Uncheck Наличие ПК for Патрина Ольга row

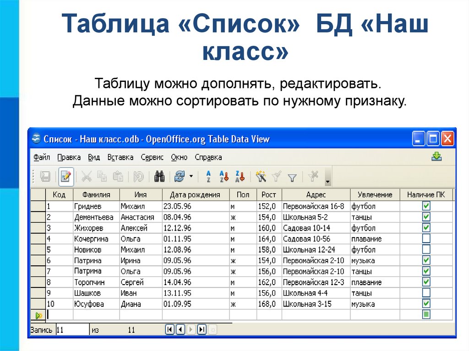(x=426, y=271)
